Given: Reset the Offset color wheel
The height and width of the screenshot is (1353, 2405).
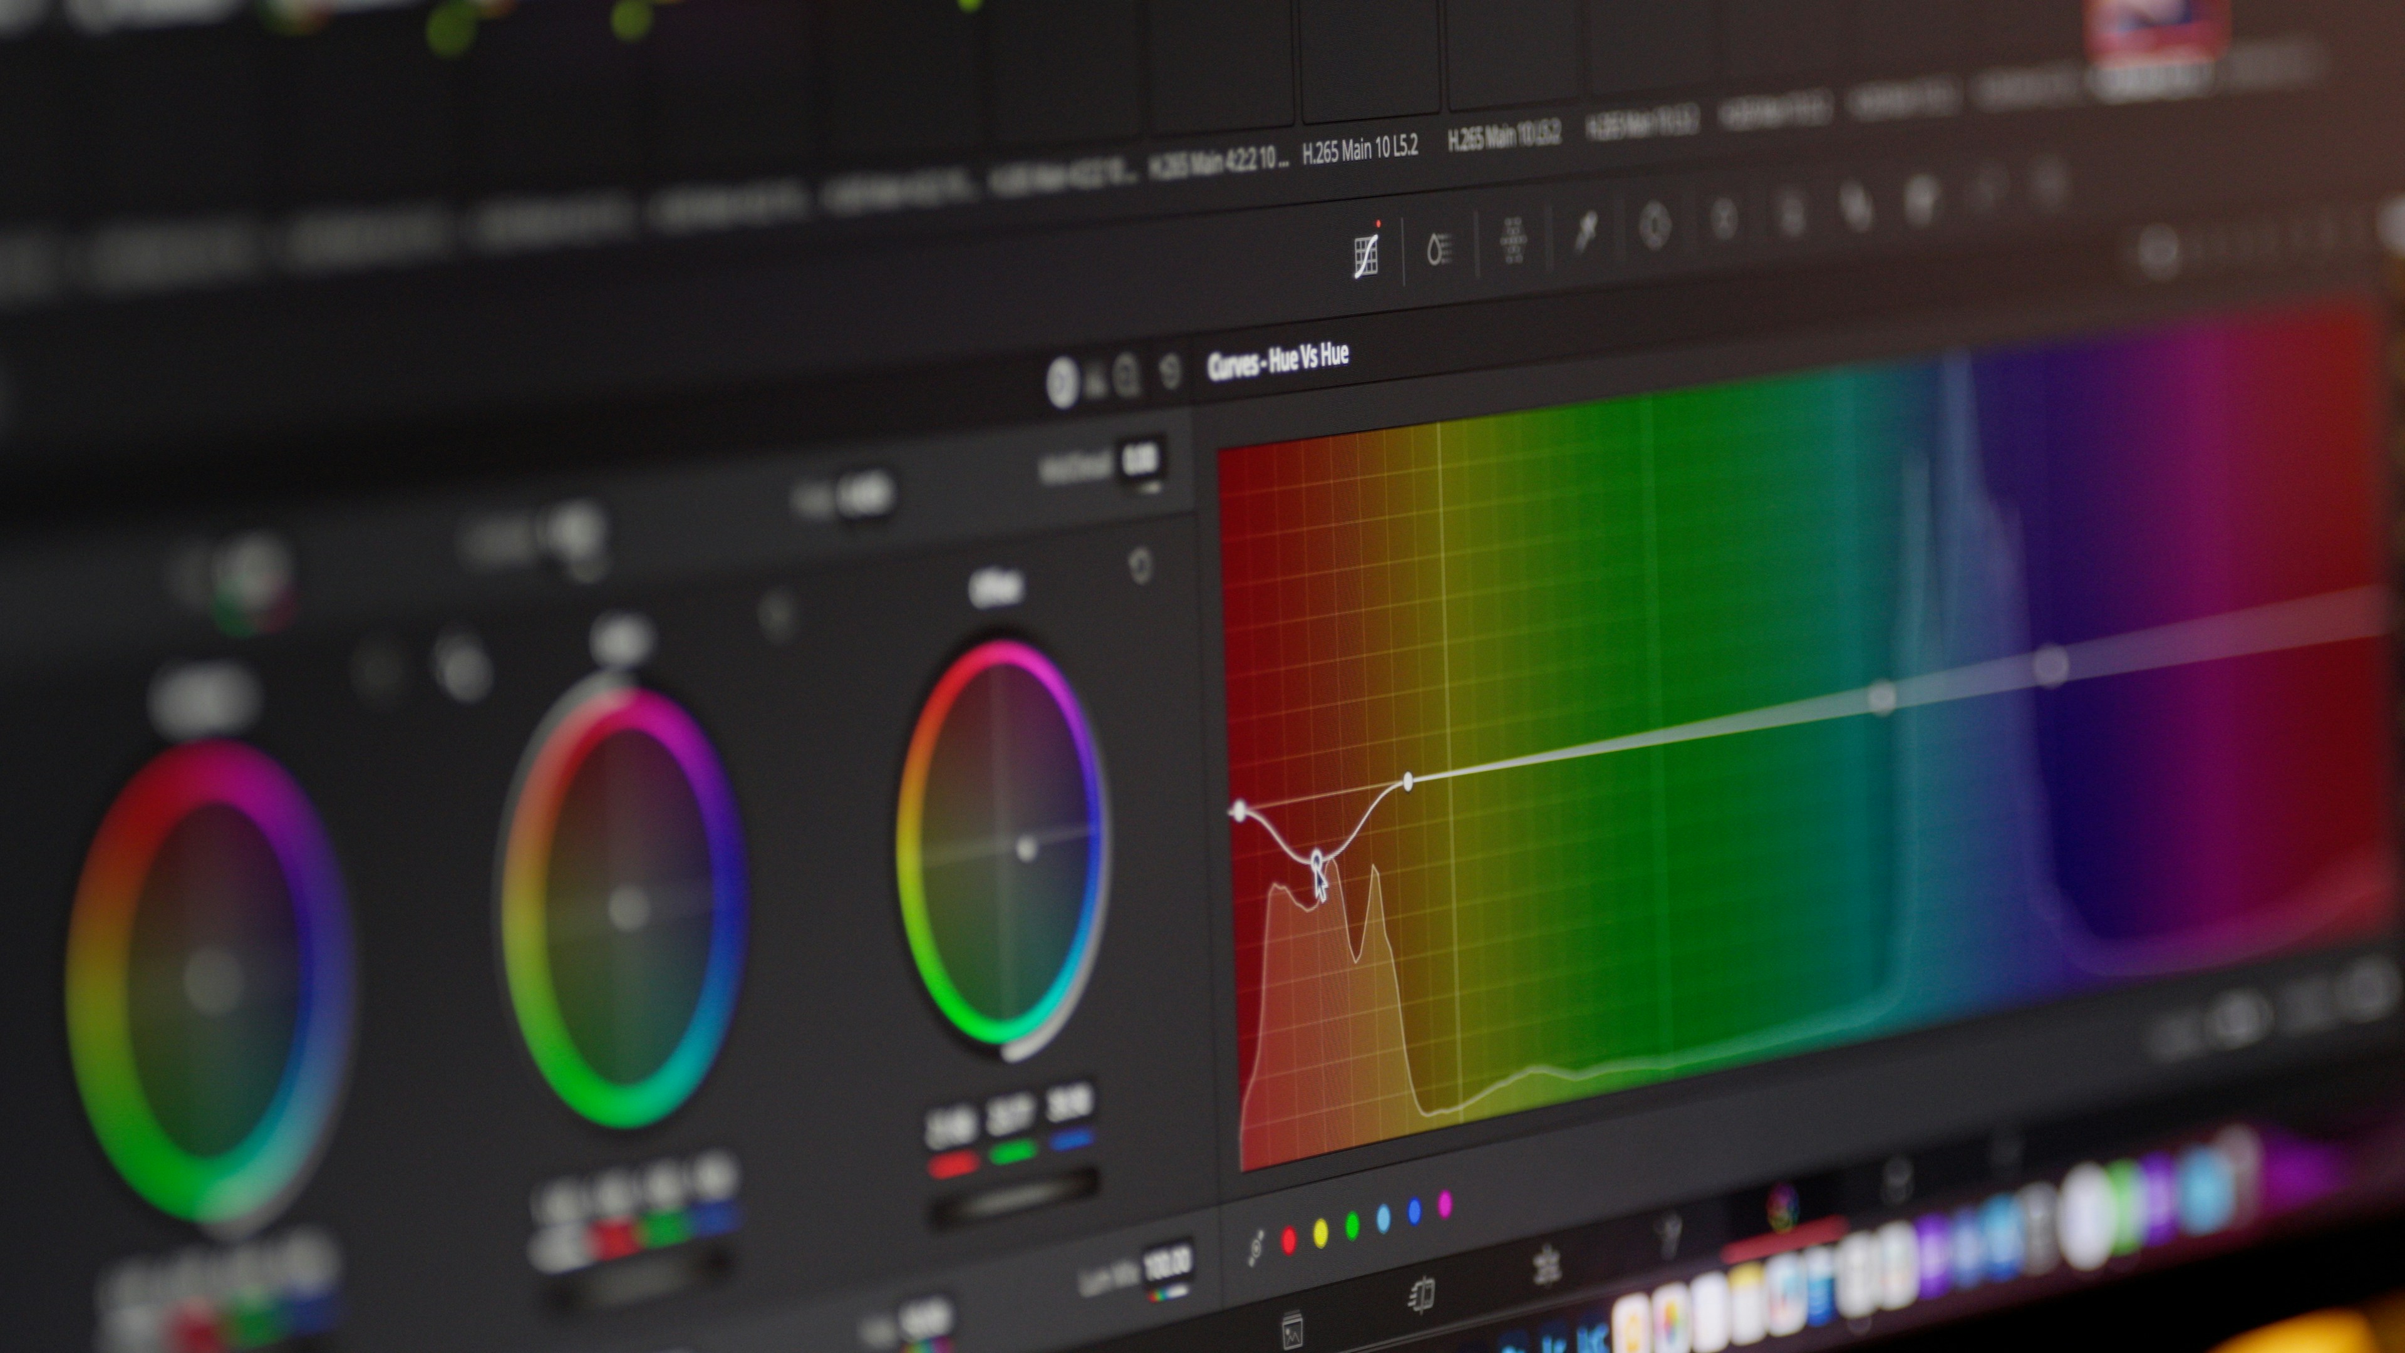Looking at the screenshot, I should (x=1140, y=566).
